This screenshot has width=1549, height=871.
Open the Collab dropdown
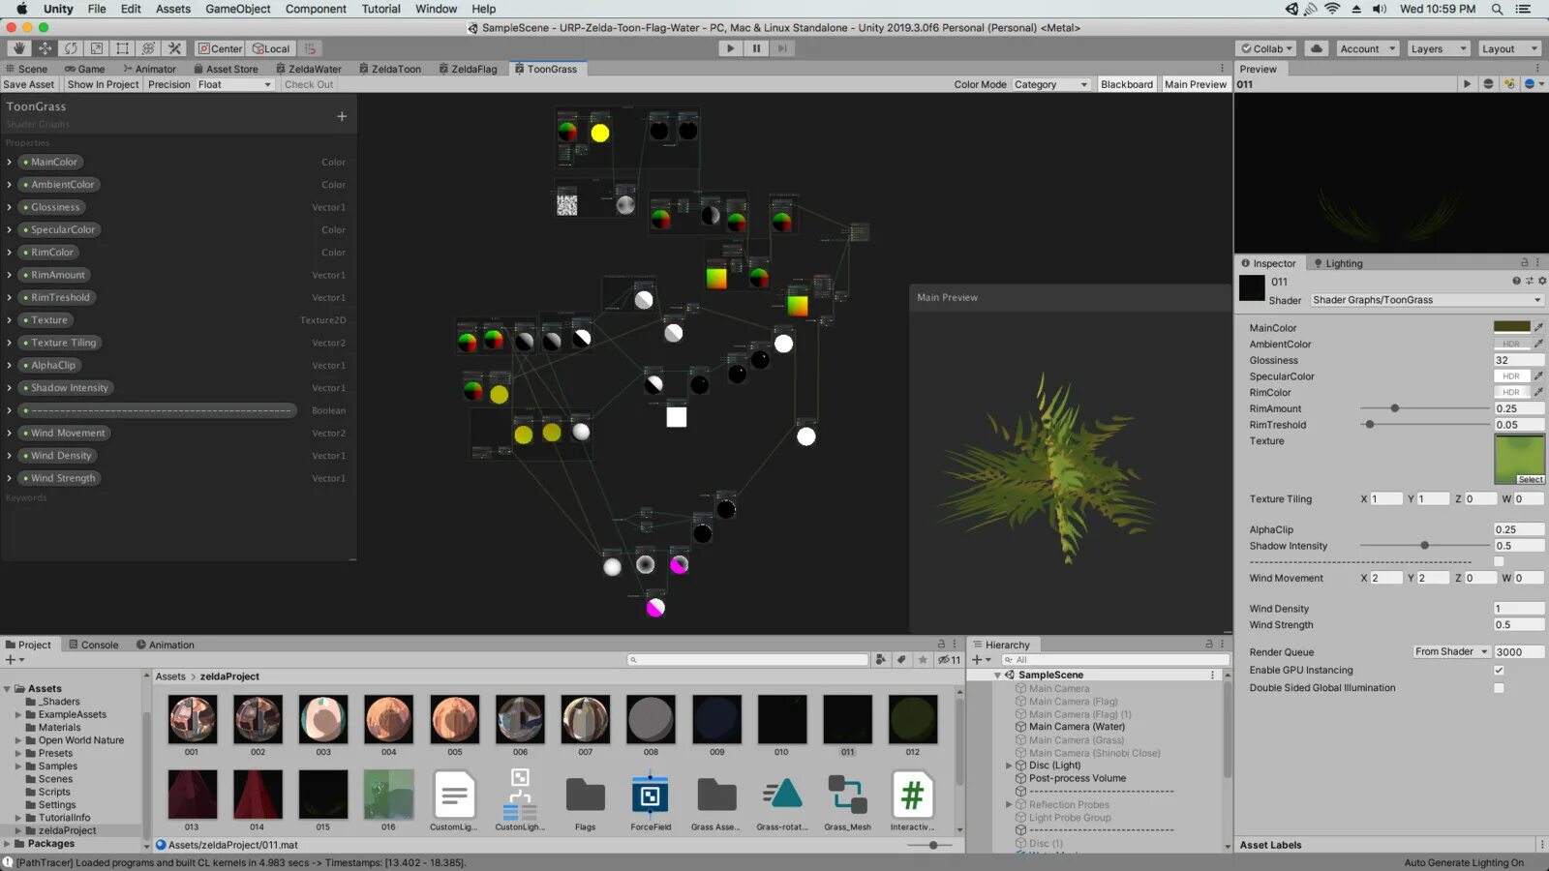[x=1268, y=48]
